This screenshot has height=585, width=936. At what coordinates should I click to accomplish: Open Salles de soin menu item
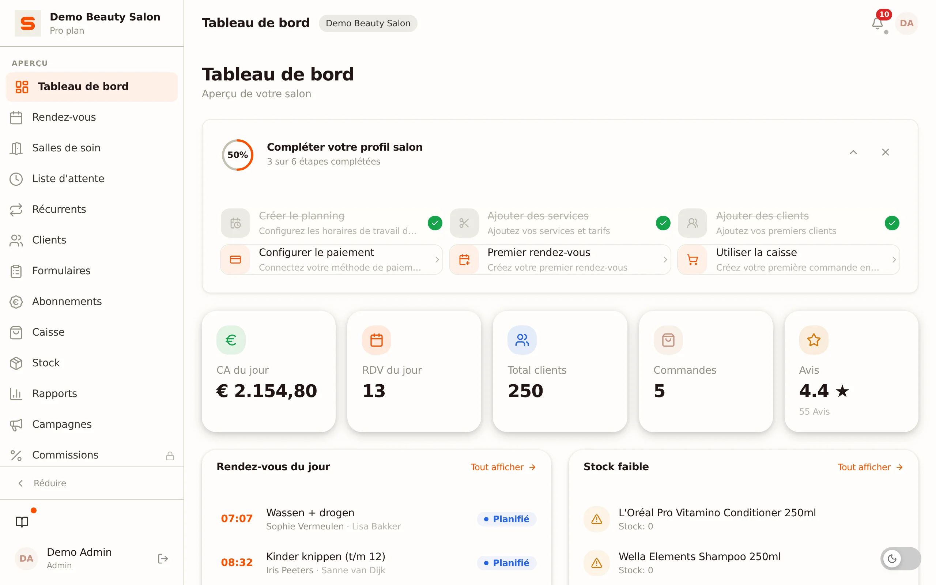(x=92, y=148)
